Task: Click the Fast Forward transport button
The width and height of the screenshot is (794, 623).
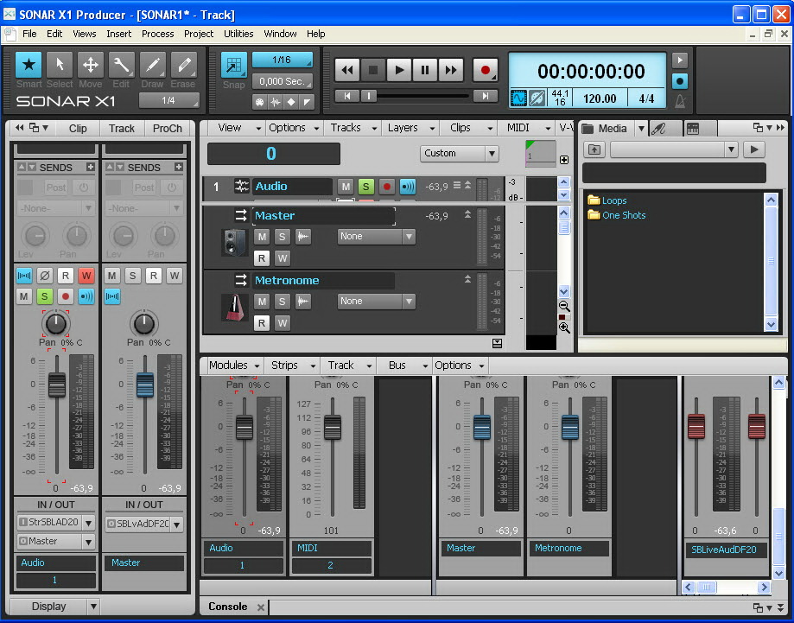Action: click(450, 70)
